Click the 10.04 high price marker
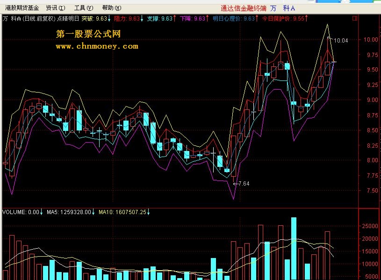The image size is (381, 280). coord(341,41)
